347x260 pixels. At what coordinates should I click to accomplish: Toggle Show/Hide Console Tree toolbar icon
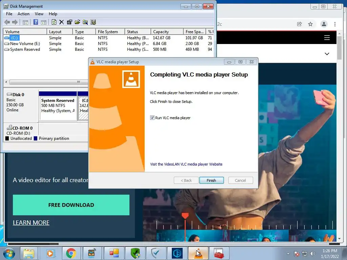point(25,22)
